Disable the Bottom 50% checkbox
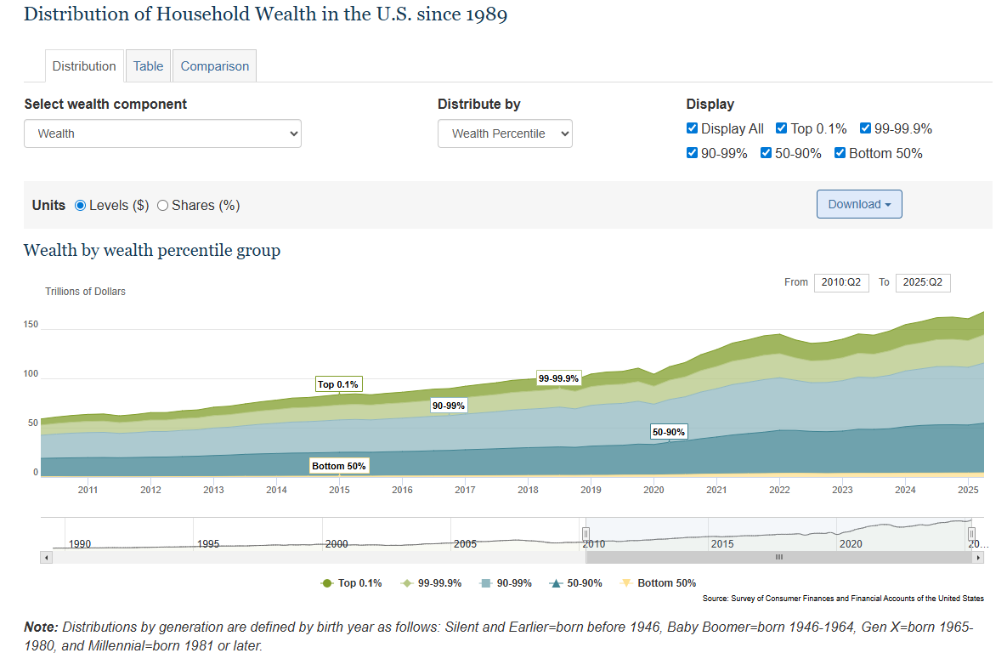The width and height of the screenshot is (1007, 653). tap(840, 154)
